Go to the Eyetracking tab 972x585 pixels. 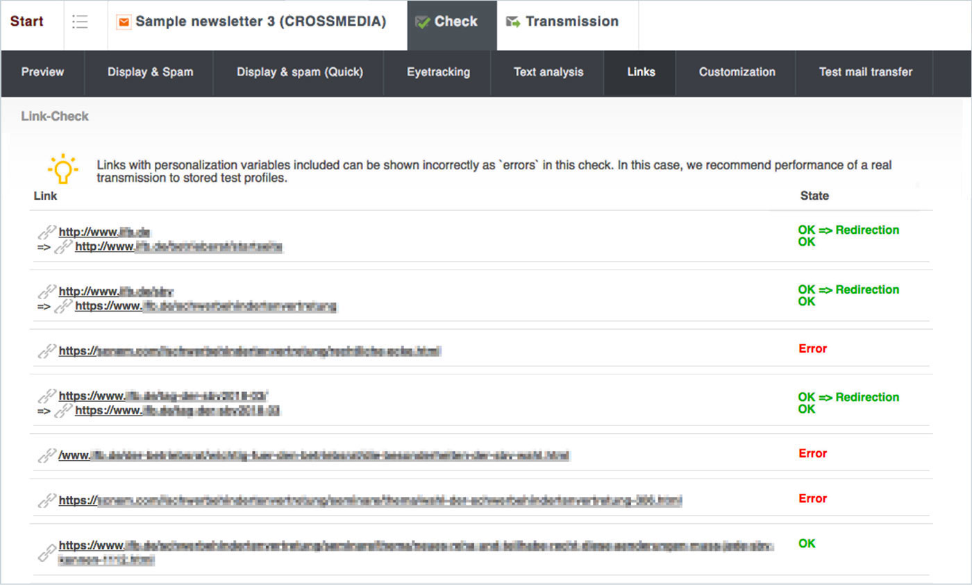click(x=438, y=72)
